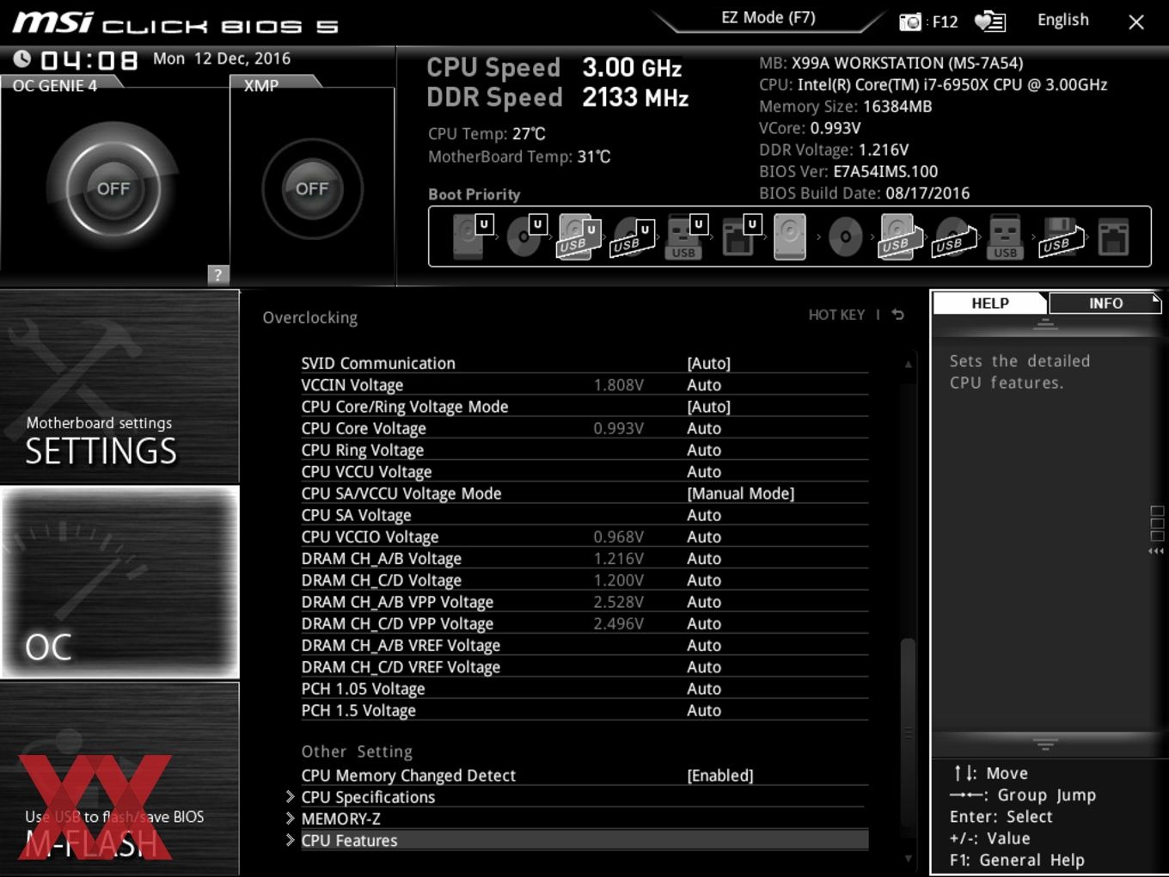Click the 2.528V VPP reading
The height and width of the screenshot is (877, 1169).
[618, 602]
